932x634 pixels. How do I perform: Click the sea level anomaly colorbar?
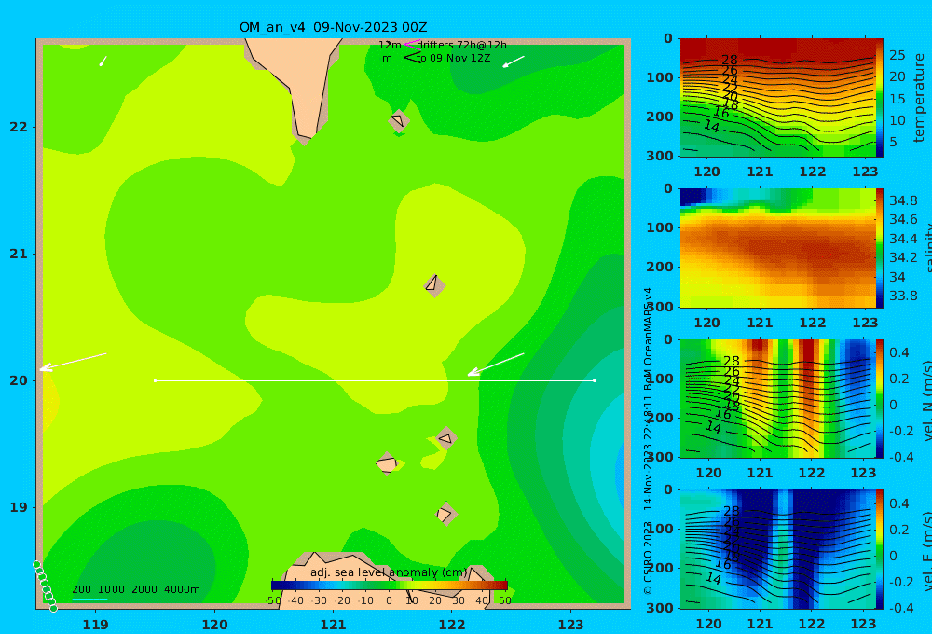click(x=390, y=586)
